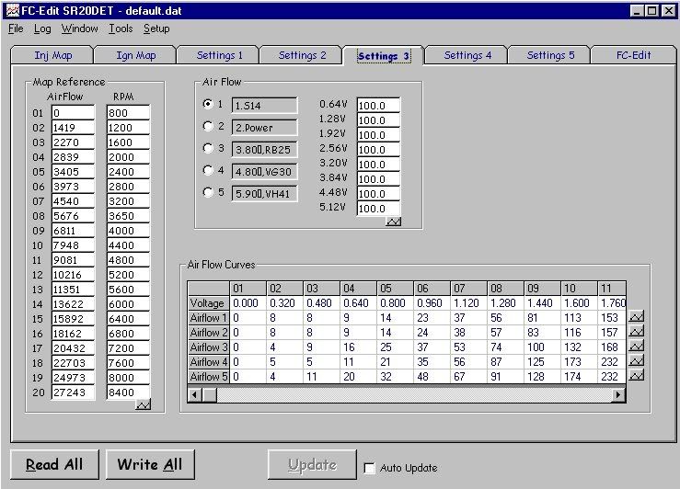Select Air Flow option 4 VG30

(208, 170)
